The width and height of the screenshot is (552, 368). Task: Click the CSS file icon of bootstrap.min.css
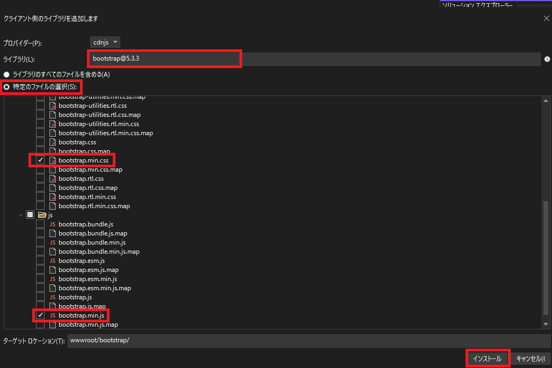click(x=53, y=160)
